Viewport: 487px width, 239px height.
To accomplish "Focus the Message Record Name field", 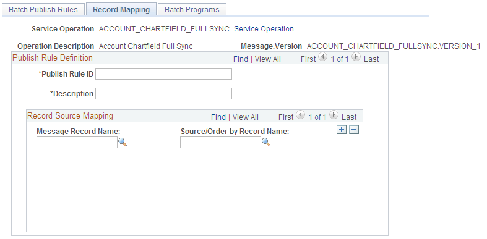I will (77, 143).
